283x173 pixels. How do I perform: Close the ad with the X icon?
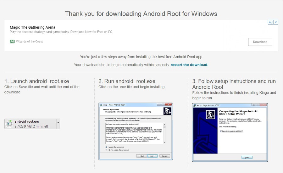coord(275,22)
